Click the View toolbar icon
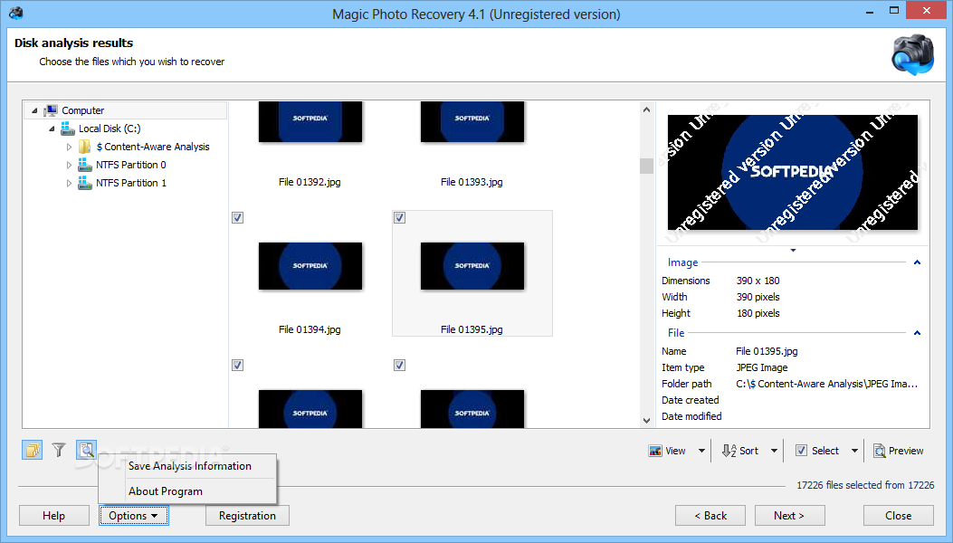This screenshot has height=543, width=953. click(x=655, y=451)
